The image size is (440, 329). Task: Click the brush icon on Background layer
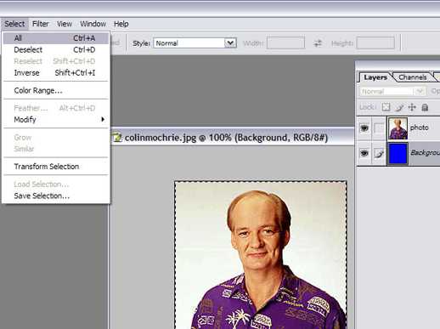(x=379, y=153)
